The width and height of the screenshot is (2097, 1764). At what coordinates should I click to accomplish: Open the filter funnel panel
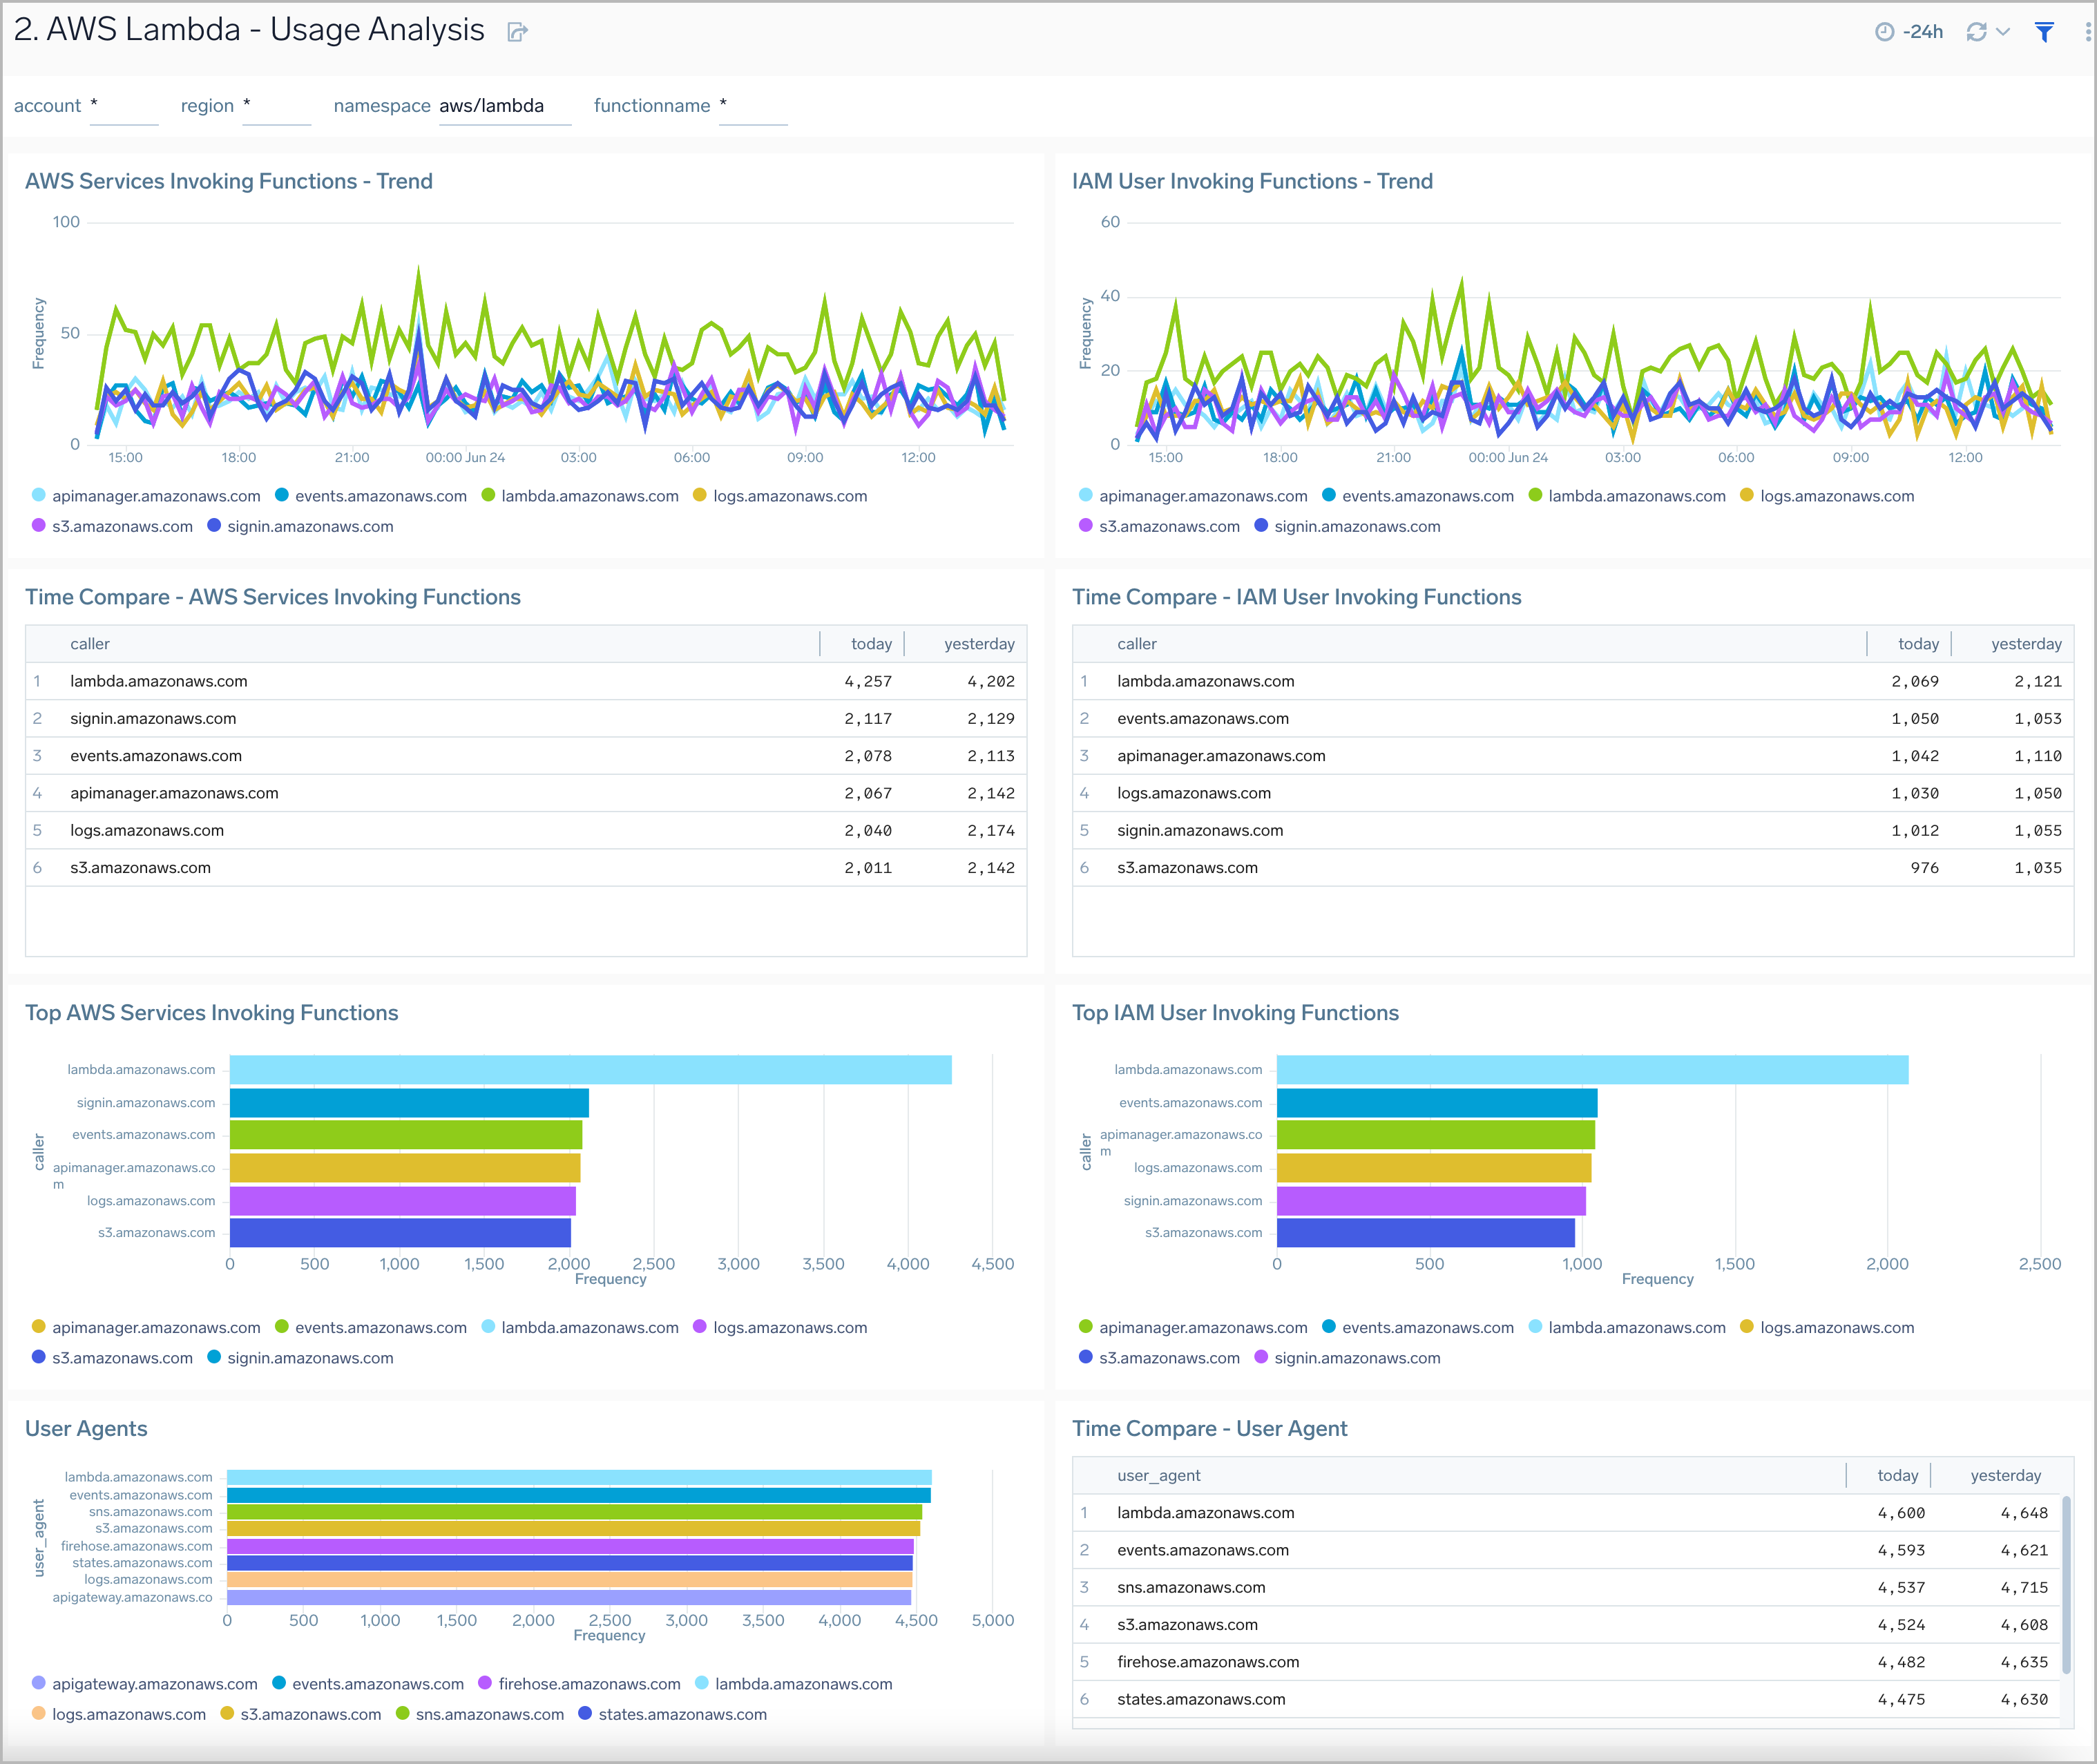(x=2043, y=31)
